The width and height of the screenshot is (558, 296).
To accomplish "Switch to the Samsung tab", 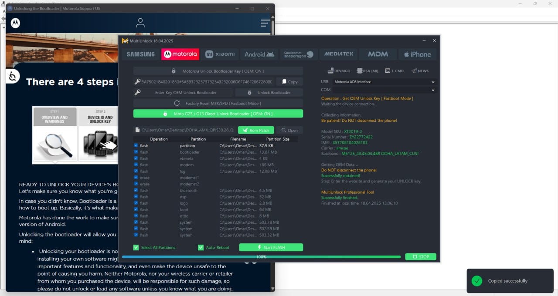I will (140, 54).
